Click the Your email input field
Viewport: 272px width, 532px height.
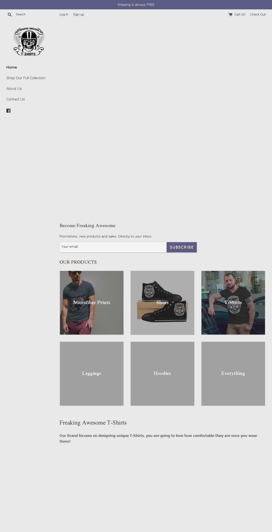click(113, 247)
